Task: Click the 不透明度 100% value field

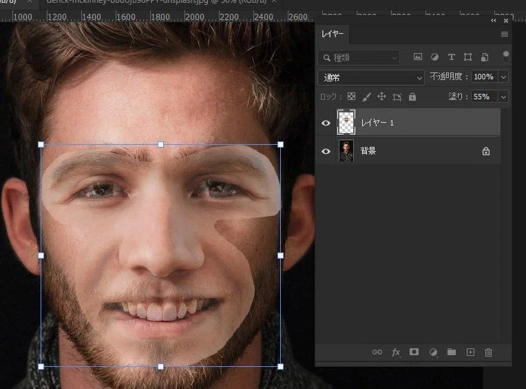Action: (485, 77)
